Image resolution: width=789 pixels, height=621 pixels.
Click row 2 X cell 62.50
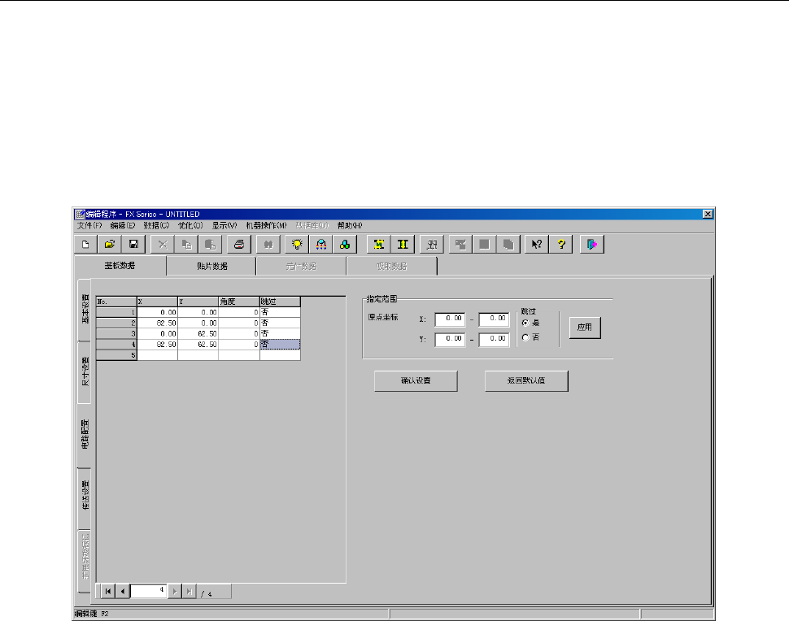(157, 324)
